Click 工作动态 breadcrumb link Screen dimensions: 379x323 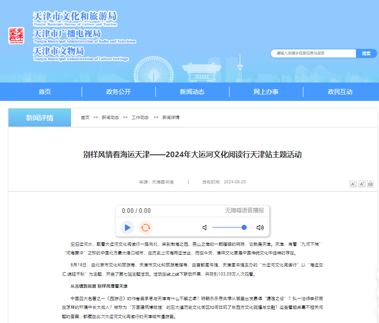140,117
